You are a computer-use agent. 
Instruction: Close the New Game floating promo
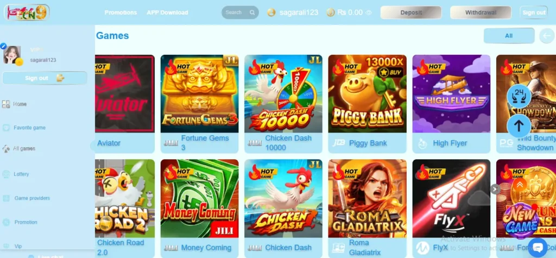click(x=495, y=189)
